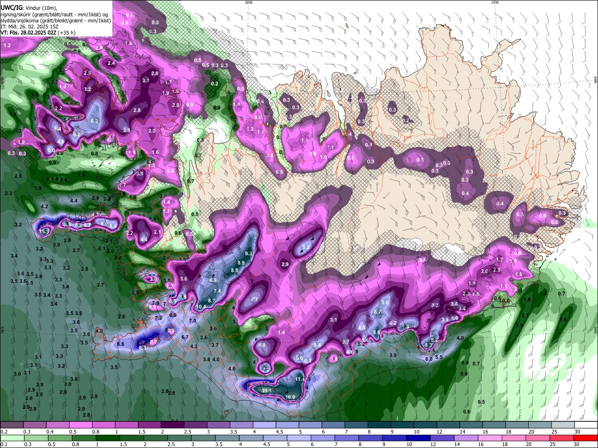This screenshot has height=448, width=598.
Task: Pick the dark teal swatch above upper-row 8
Action: point(379,425)
